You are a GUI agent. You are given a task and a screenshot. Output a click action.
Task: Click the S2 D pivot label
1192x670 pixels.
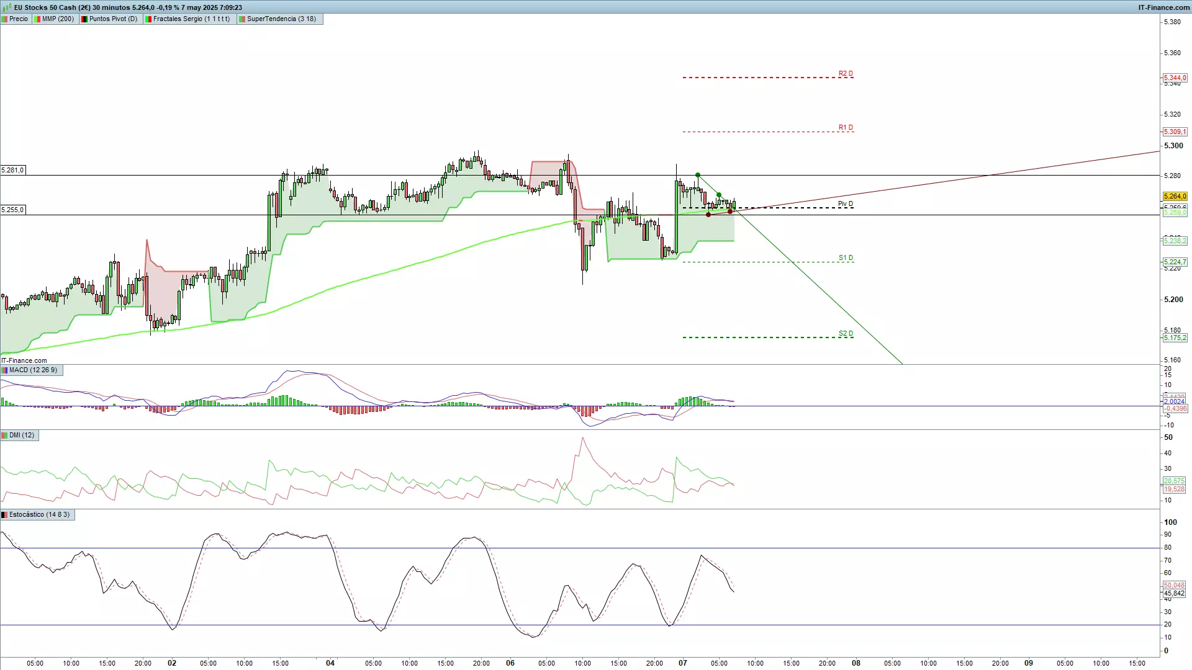pyautogui.click(x=846, y=333)
